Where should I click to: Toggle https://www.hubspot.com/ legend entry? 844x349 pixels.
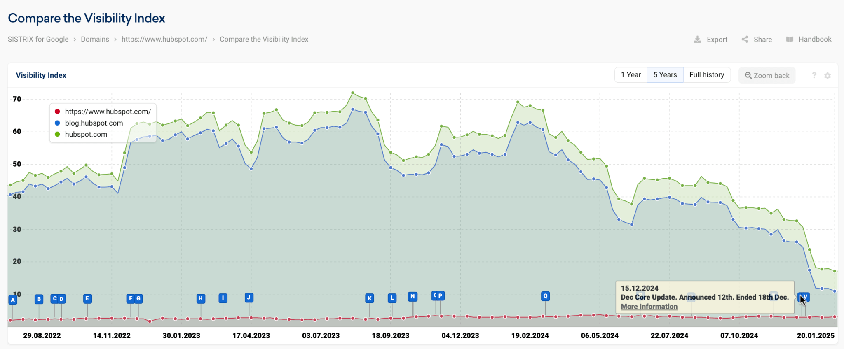click(108, 112)
